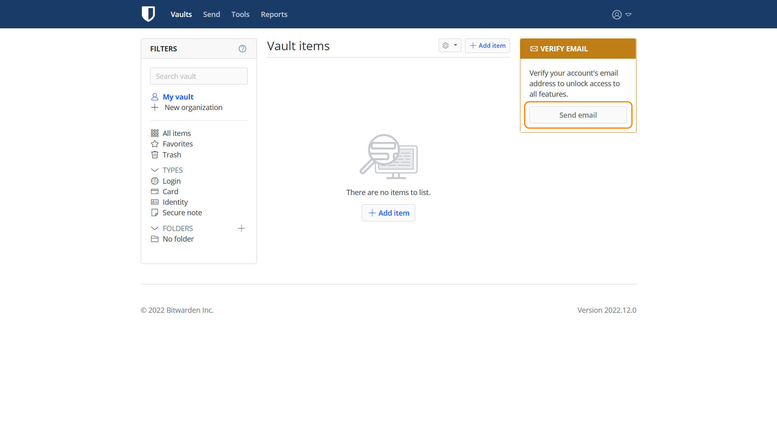
Task: Add a new folder with plus icon
Action: [x=241, y=229]
